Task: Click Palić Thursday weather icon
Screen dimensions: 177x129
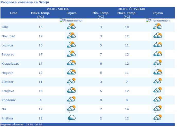Action: (158, 27)
